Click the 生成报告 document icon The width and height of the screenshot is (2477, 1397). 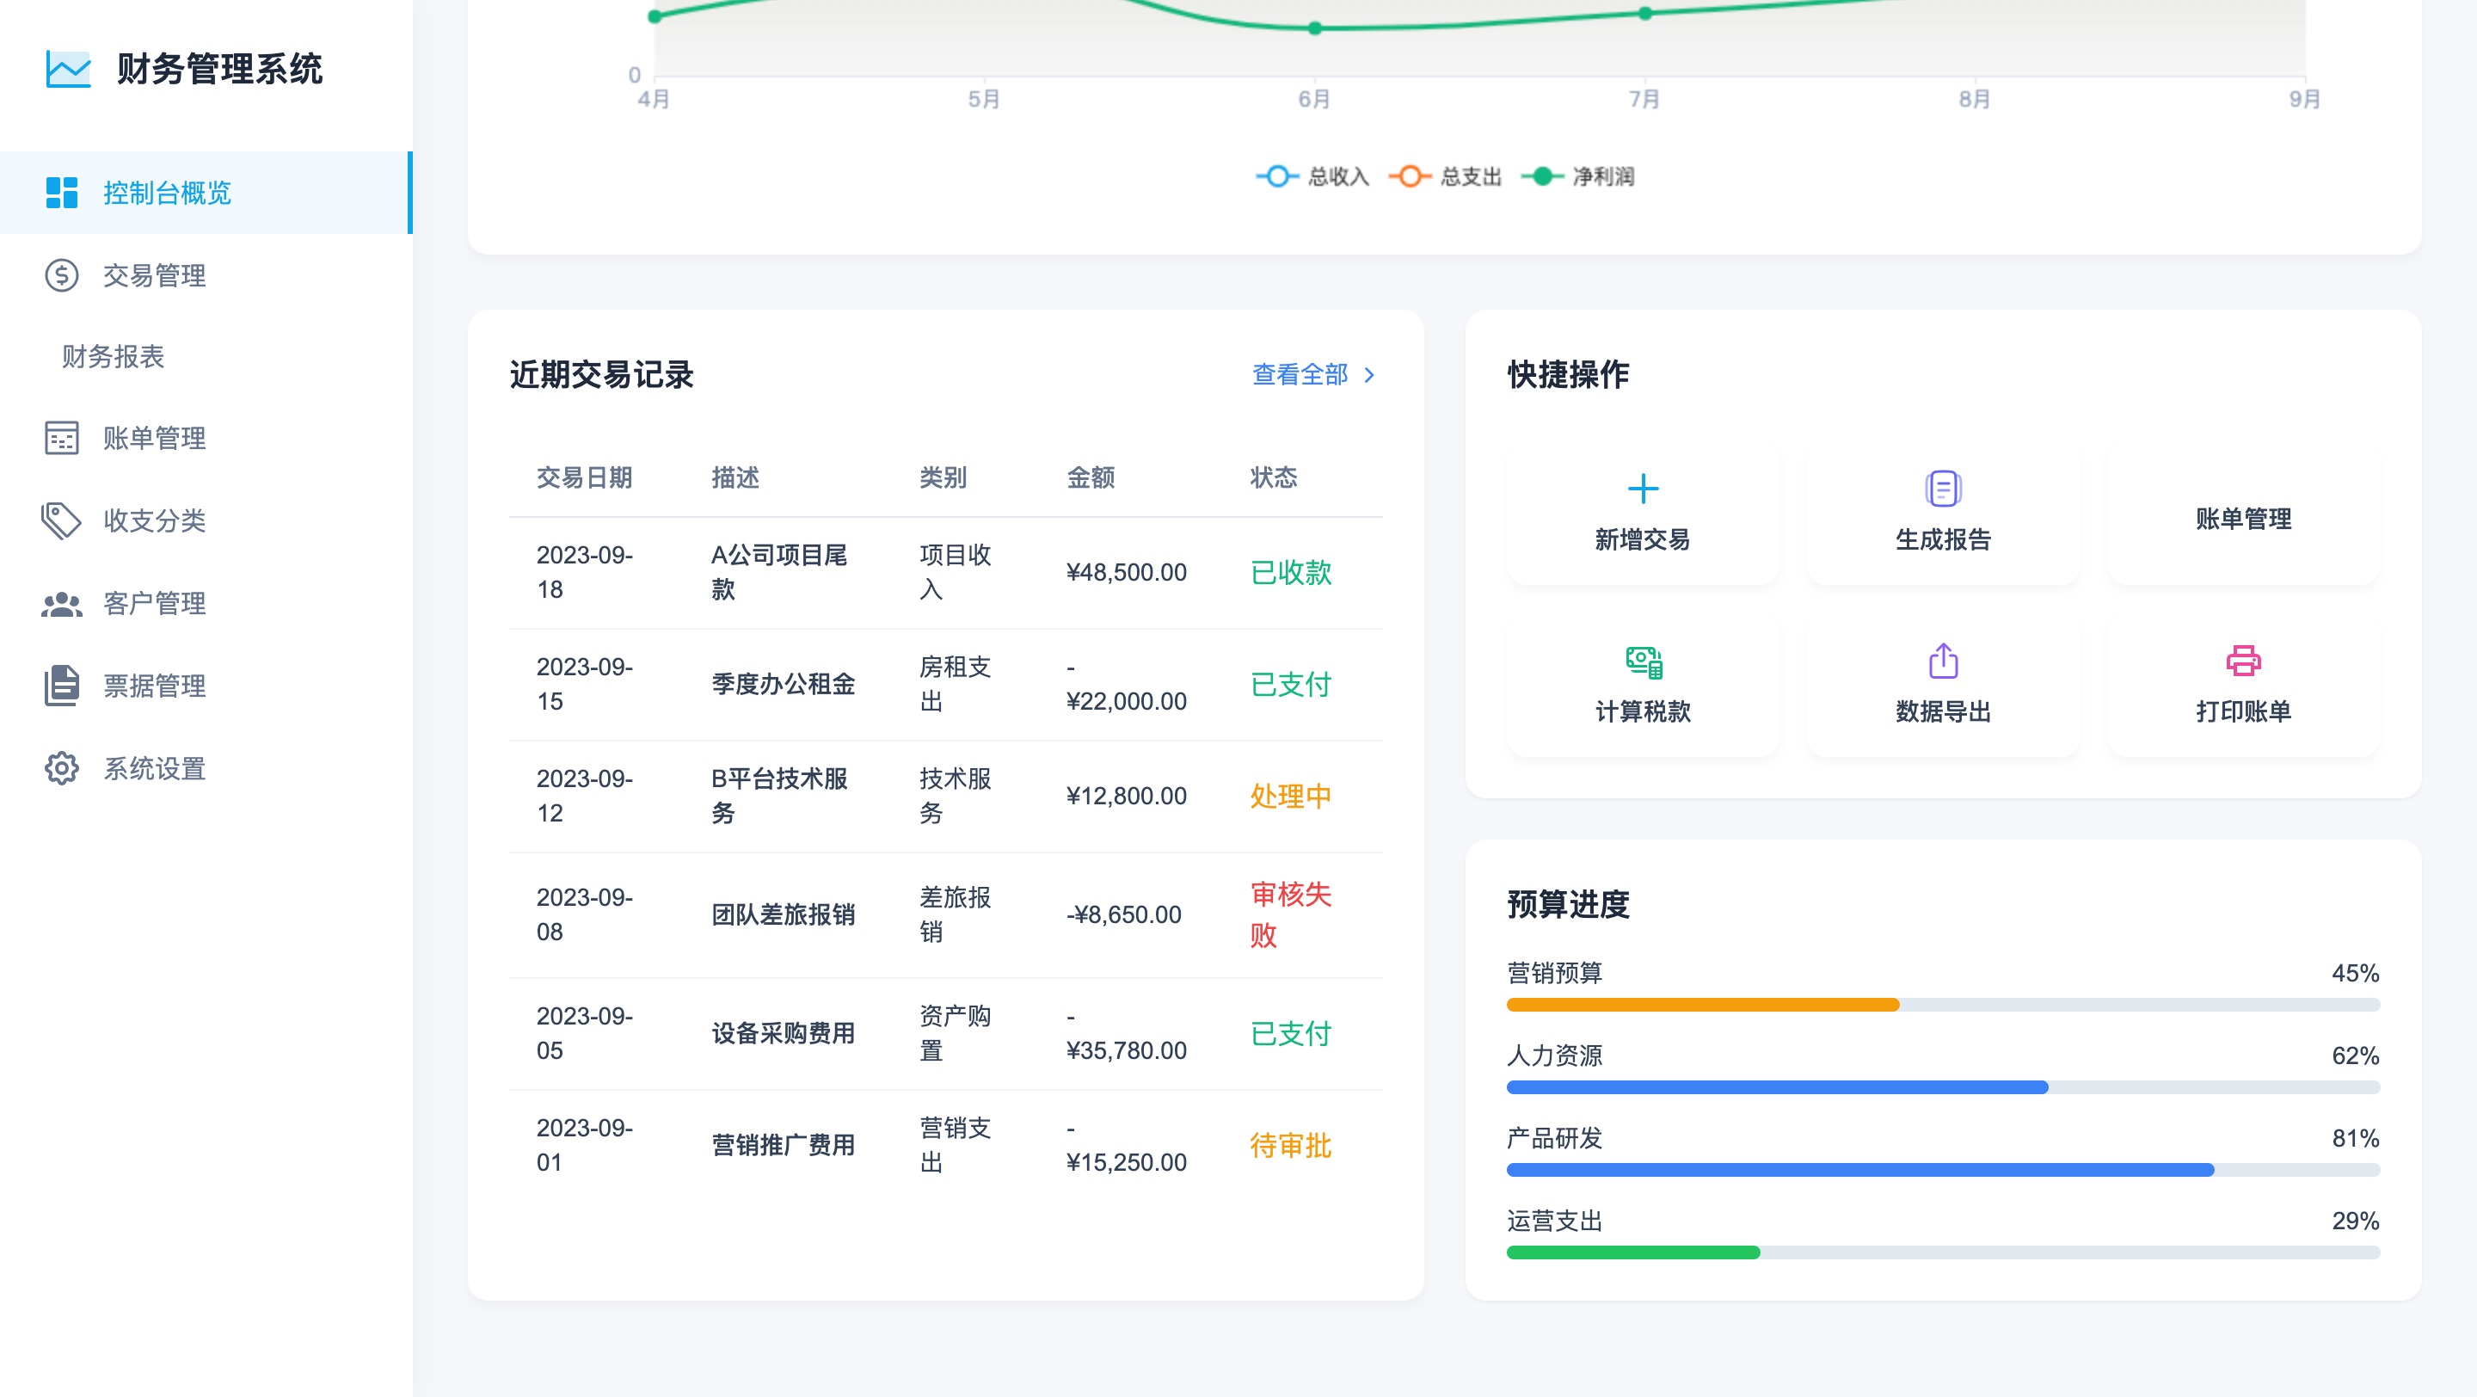1942,489
